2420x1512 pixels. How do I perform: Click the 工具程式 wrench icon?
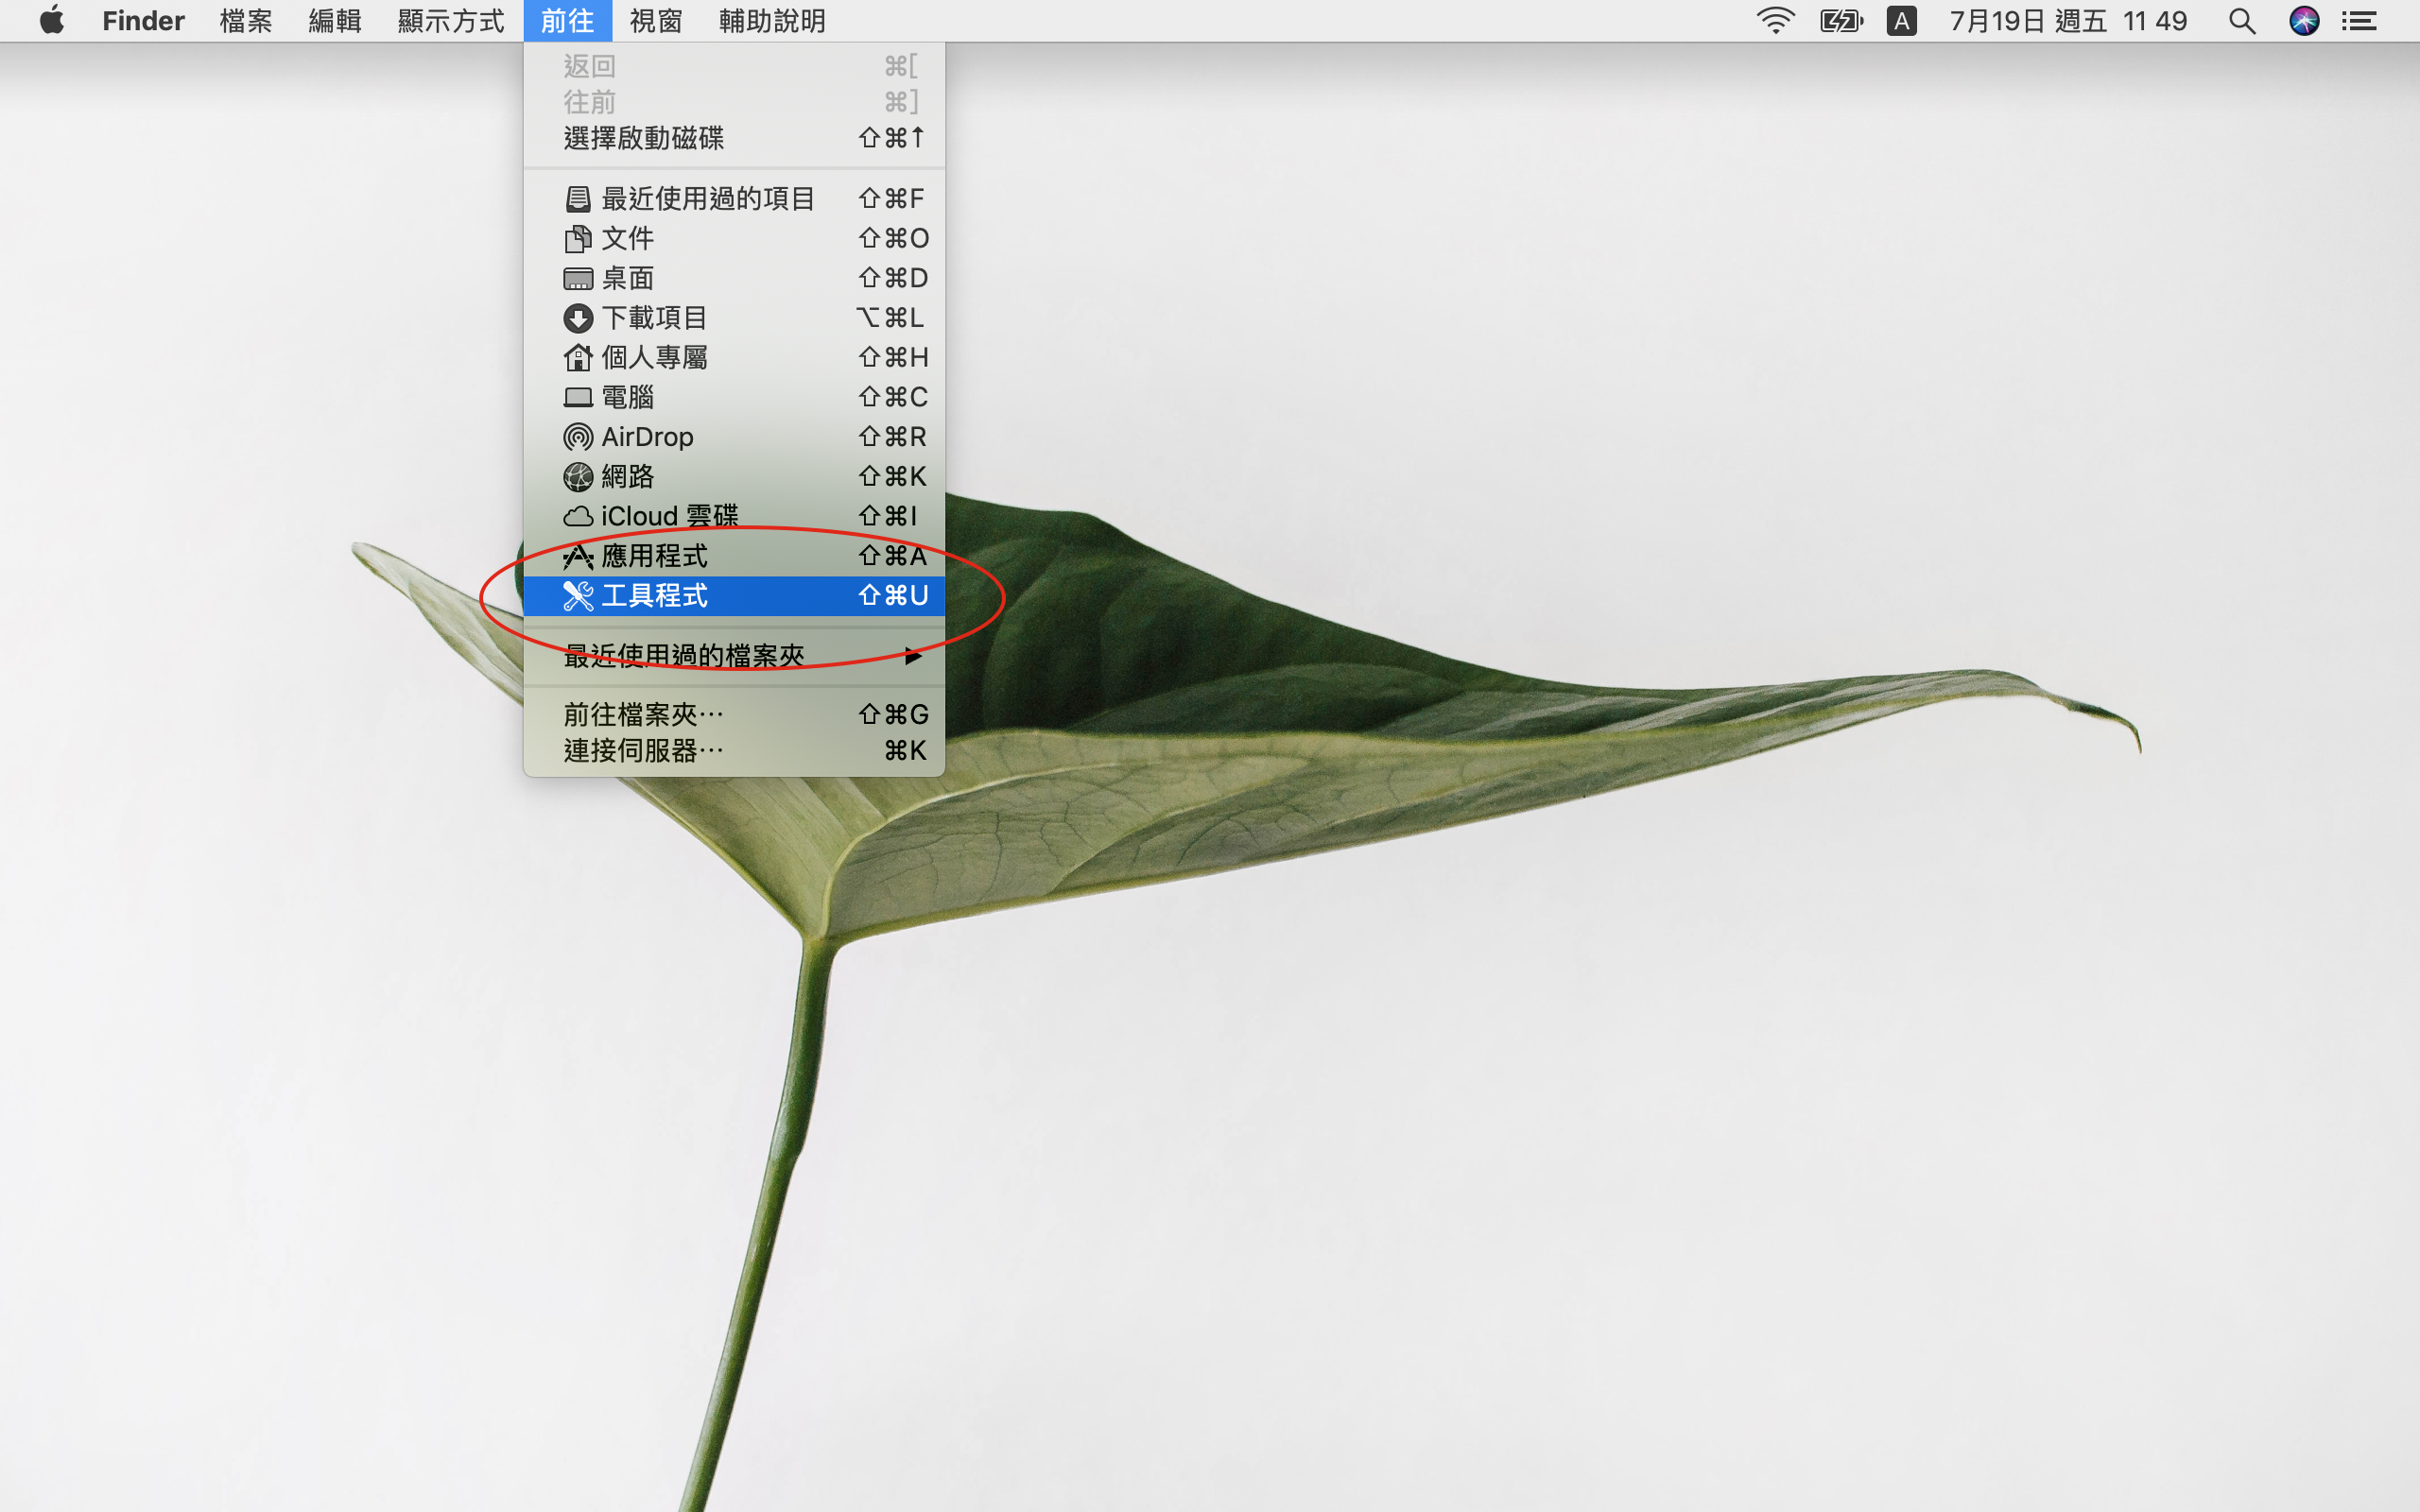[578, 596]
